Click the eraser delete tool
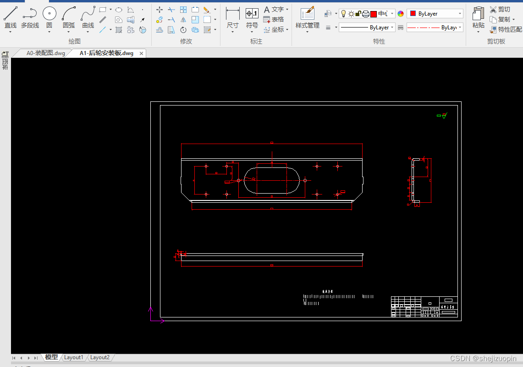The width and height of the screenshot is (523, 367). [207, 10]
